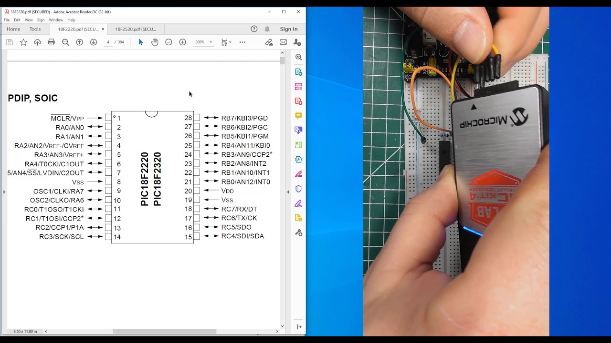This screenshot has width=611, height=343.
Task: Click the page number field showing 4
Action: coord(108,42)
